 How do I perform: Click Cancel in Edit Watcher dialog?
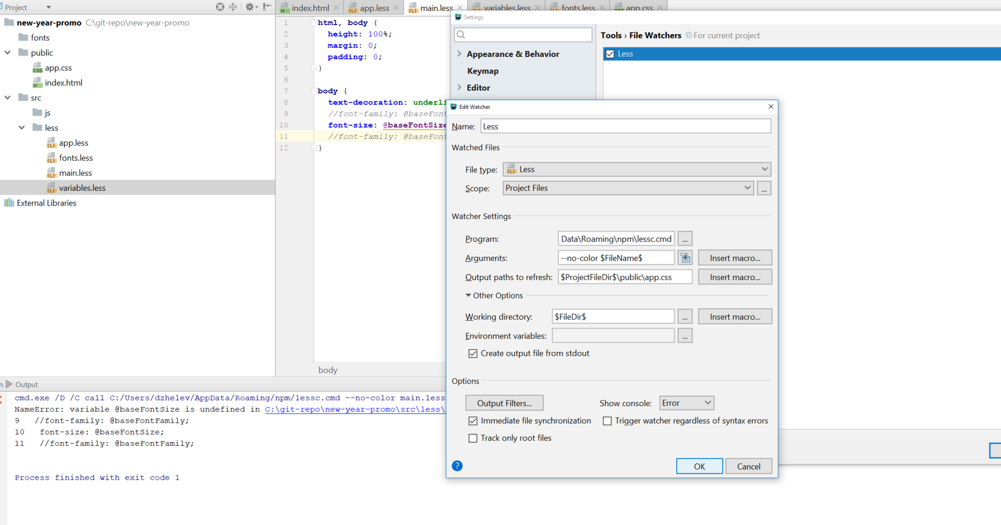[x=749, y=466]
